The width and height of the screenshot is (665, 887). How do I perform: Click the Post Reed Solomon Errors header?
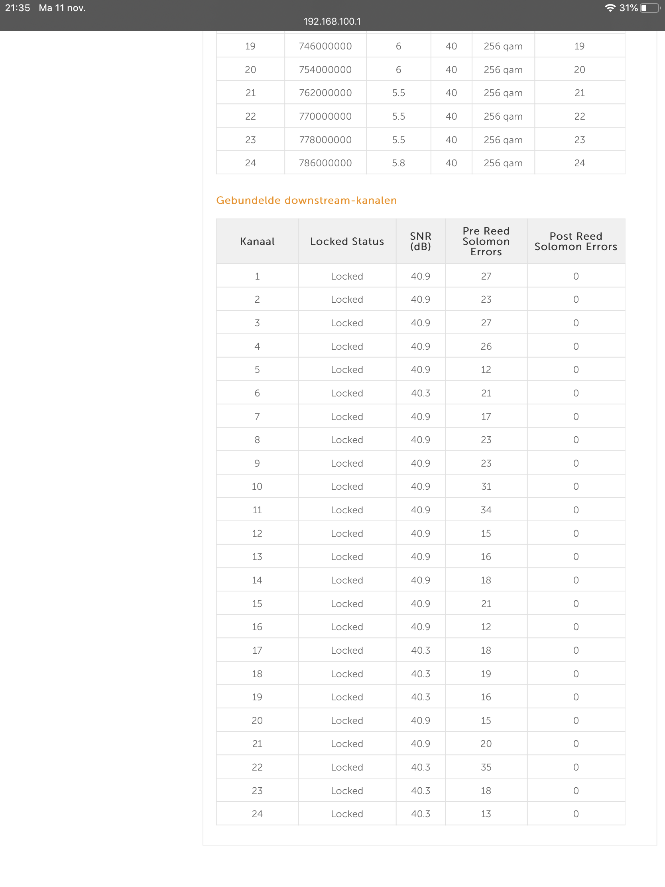pyautogui.click(x=576, y=241)
